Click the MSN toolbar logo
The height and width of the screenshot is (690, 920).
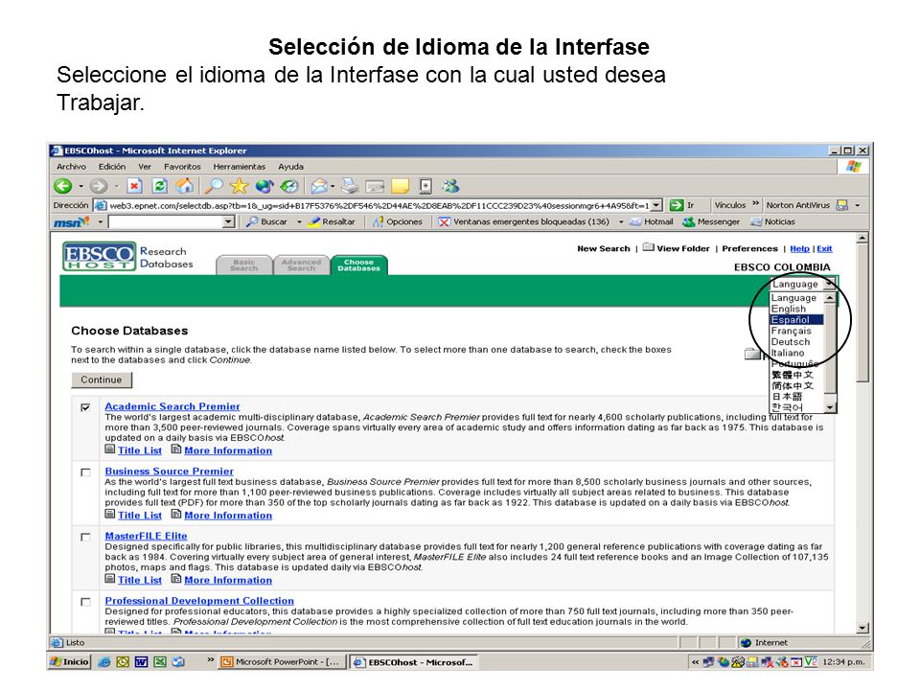pyautogui.click(x=72, y=221)
